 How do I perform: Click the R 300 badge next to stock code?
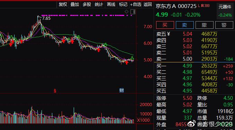(205, 6)
